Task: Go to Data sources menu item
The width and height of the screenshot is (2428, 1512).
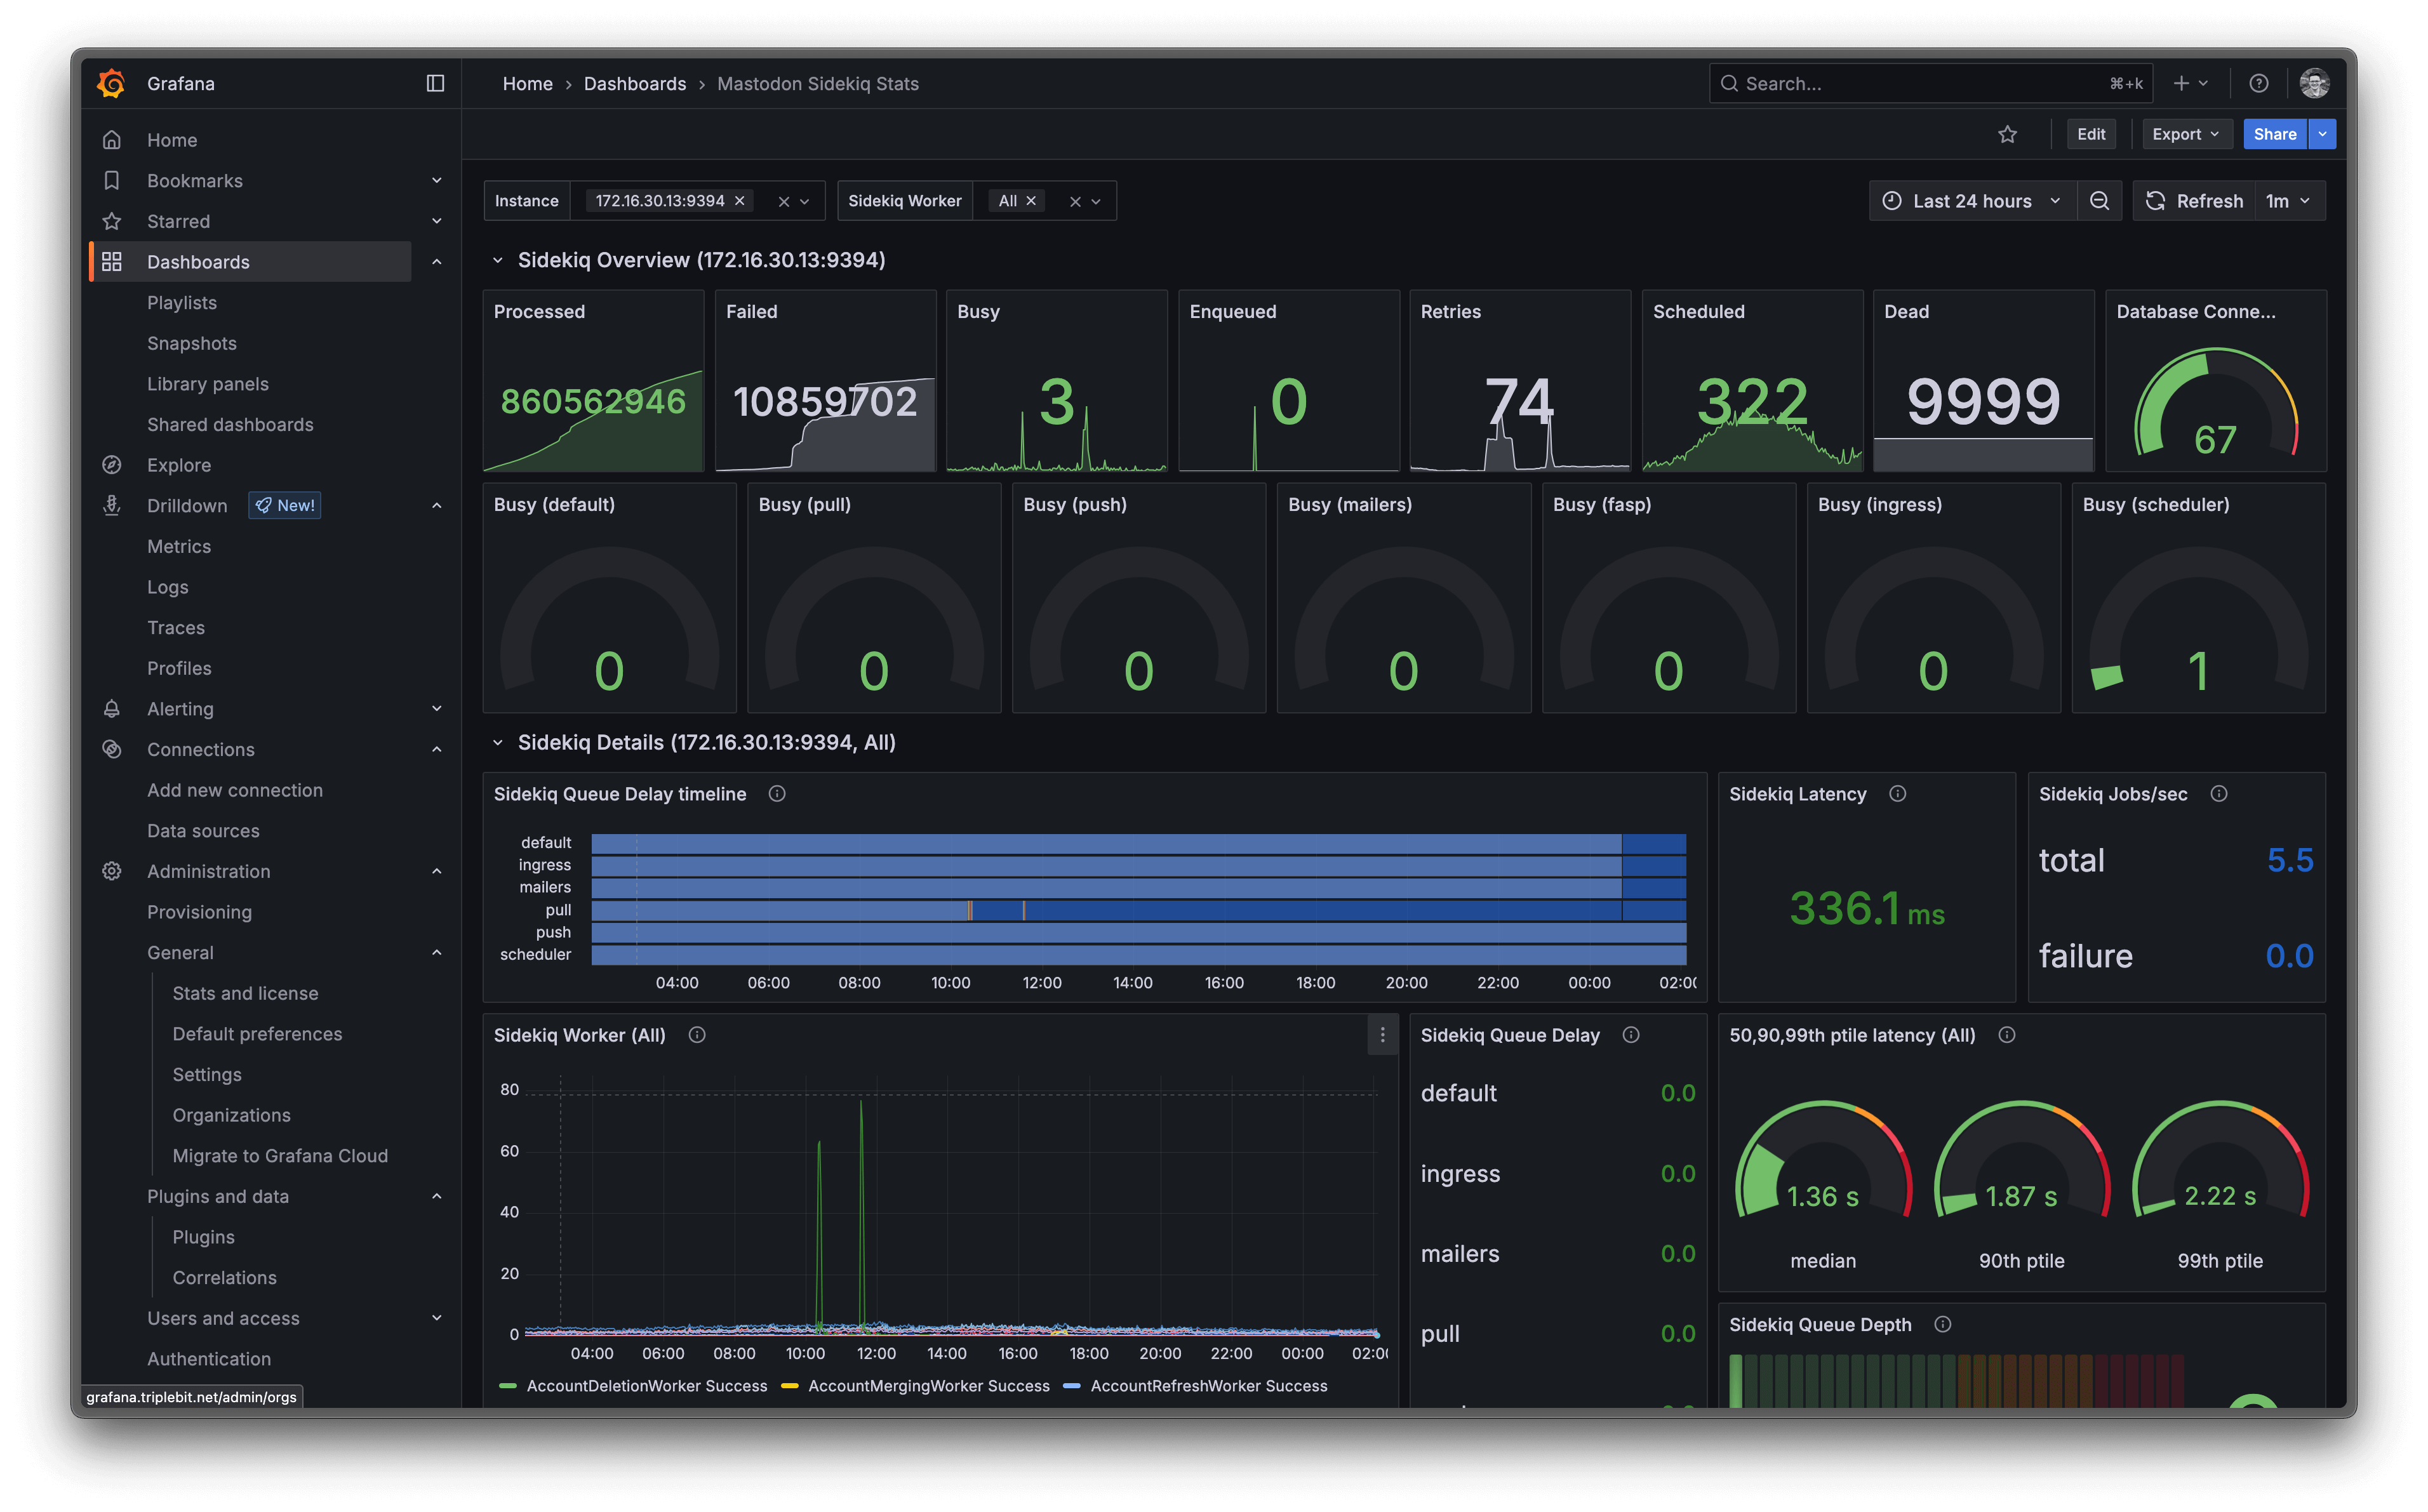Action: pos(203,831)
